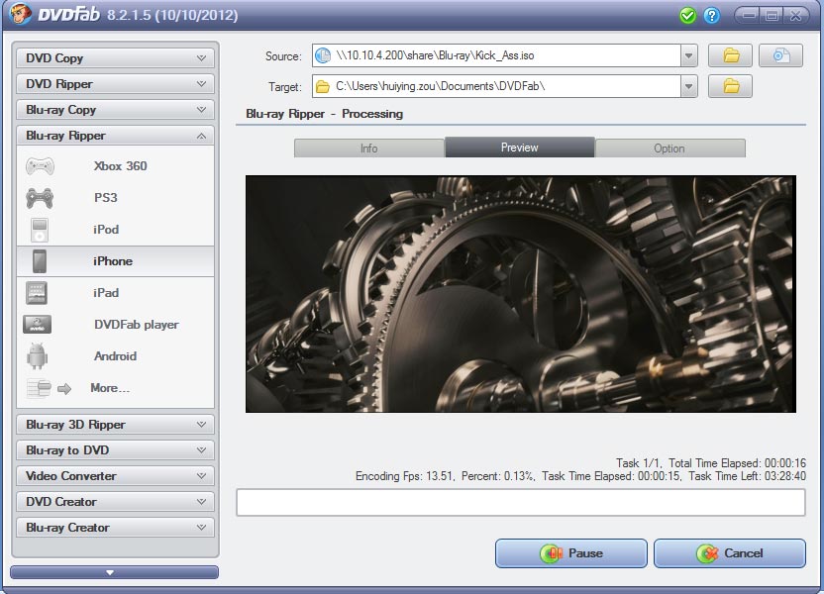Image resolution: width=824 pixels, height=594 pixels.
Task: Switch to the Option tab
Action: [669, 148]
